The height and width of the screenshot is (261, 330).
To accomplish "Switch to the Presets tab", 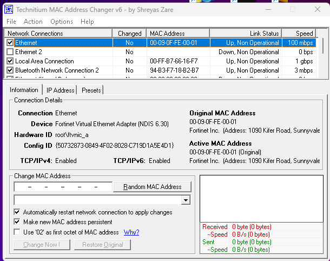I will tap(91, 90).
